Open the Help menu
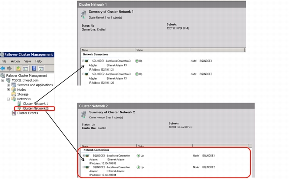Image resolution: width=290 pixels, height=181 pixels. coord(38,61)
